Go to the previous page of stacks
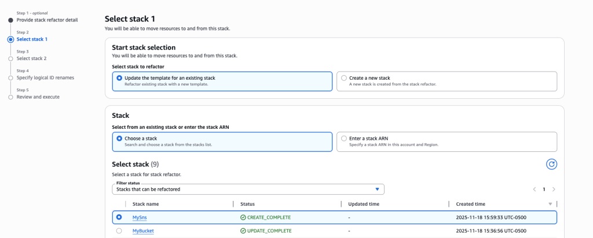The width and height of the screenshot is (593, 238). [535, 189]
